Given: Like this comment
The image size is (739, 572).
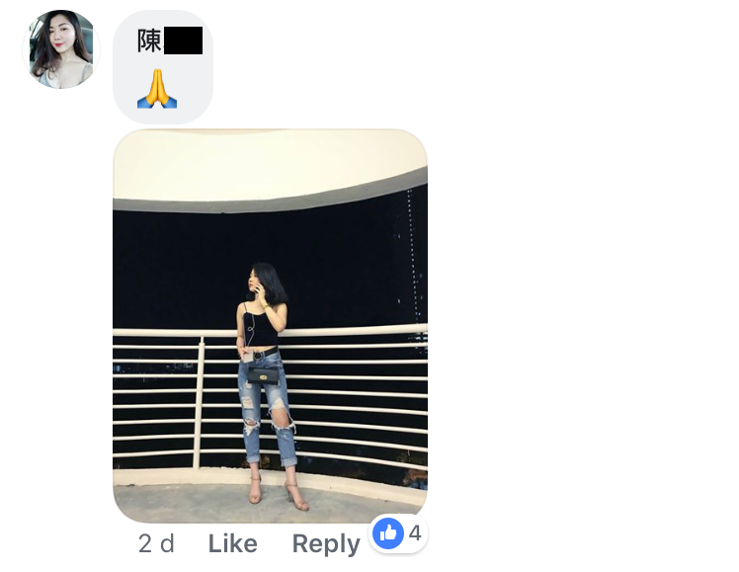Looking at the screenshot, I should point(233,543).
